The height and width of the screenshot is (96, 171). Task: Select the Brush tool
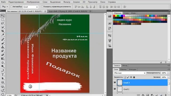3,43
